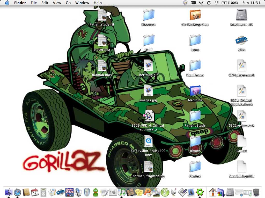Open the View menu
This screenshot has height=198, width=265.
tap(57, 3)
